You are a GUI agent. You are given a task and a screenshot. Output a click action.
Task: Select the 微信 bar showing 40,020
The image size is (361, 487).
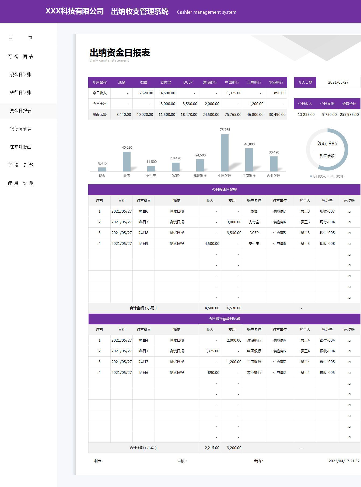pos(127,162)
